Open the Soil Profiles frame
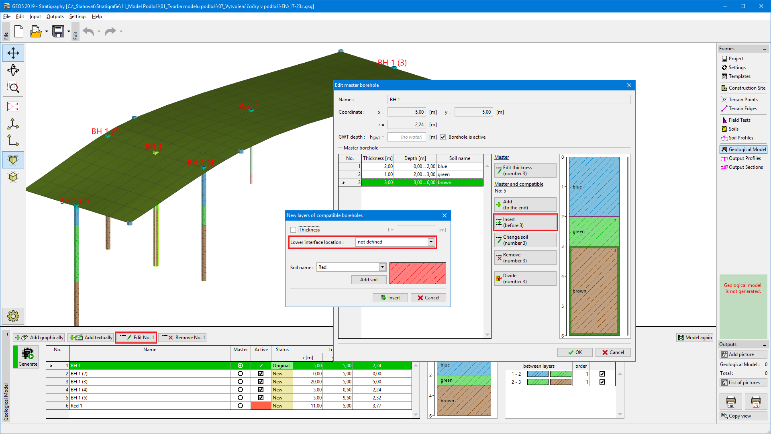The width and height of the screenshot is (771, 434). [740, 138]
